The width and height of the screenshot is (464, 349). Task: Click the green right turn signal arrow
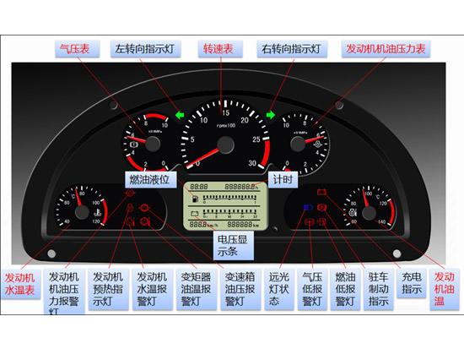[x=271, y=115]
